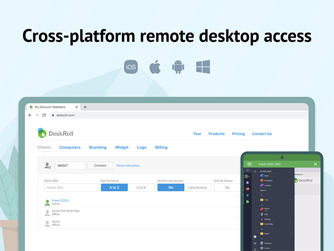Viewport: 334px width, 251px height.
Task: Switch to the Widget tab
Action: (x=122, y=148)
